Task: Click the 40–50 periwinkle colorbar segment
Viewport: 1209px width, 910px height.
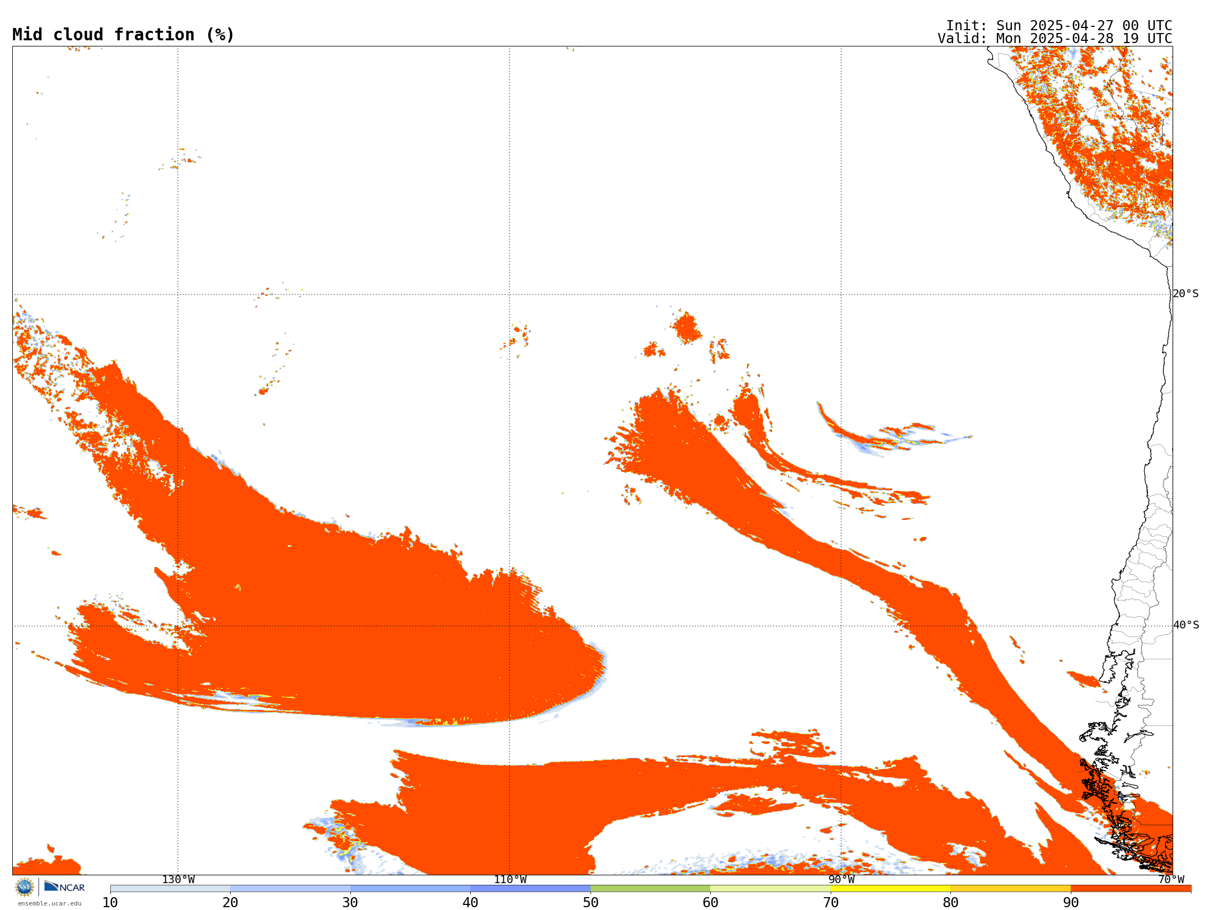Action: point(530,889)
